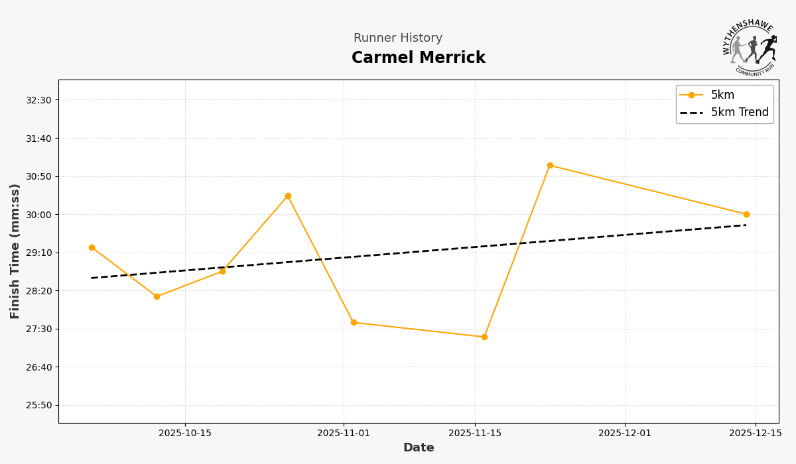Select the first data point on the orange line

(x=92, y=247)
